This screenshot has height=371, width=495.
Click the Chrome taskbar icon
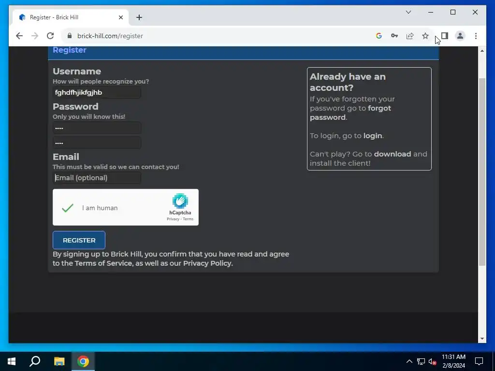tap(83, 361)
